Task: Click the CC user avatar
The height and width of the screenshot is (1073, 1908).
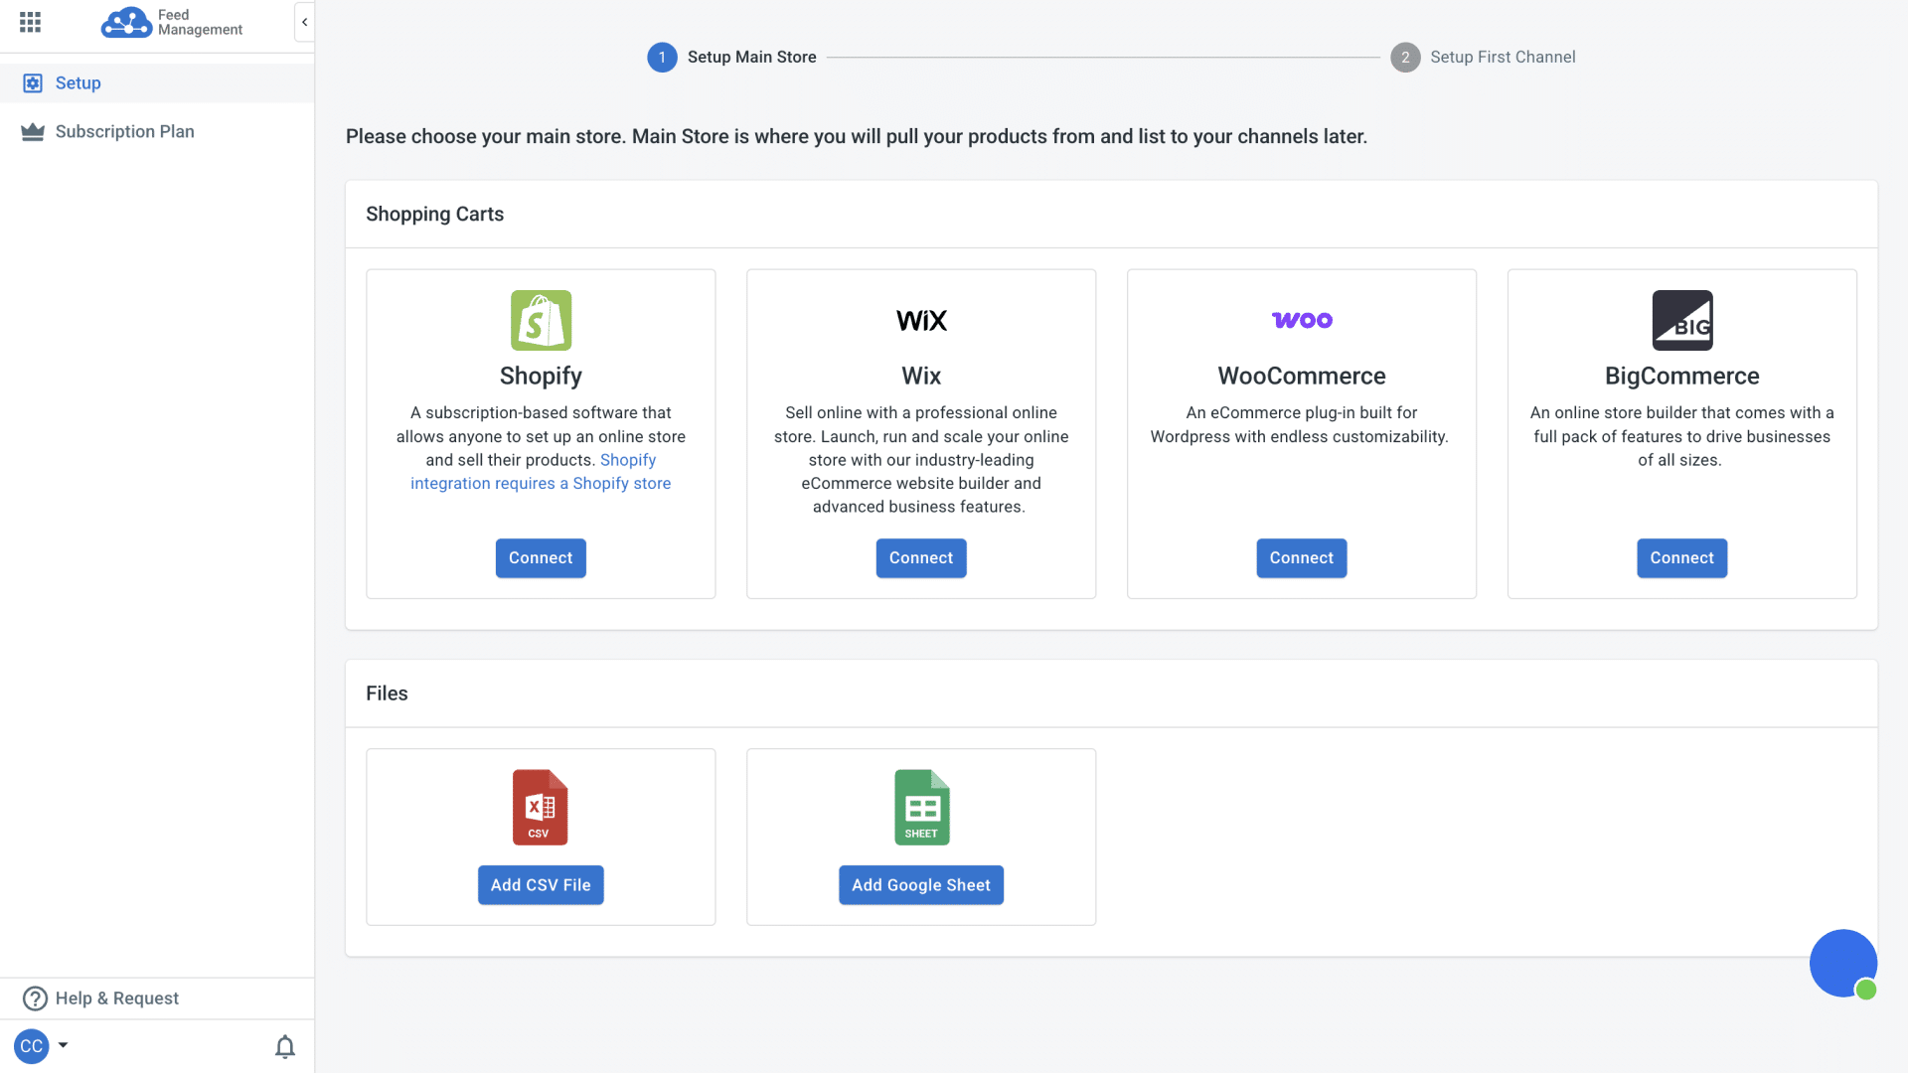Action: pos(32,1046)
